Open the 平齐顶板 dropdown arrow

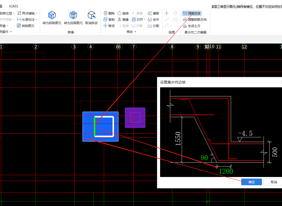pyautogui.click(x=14, y=20)
